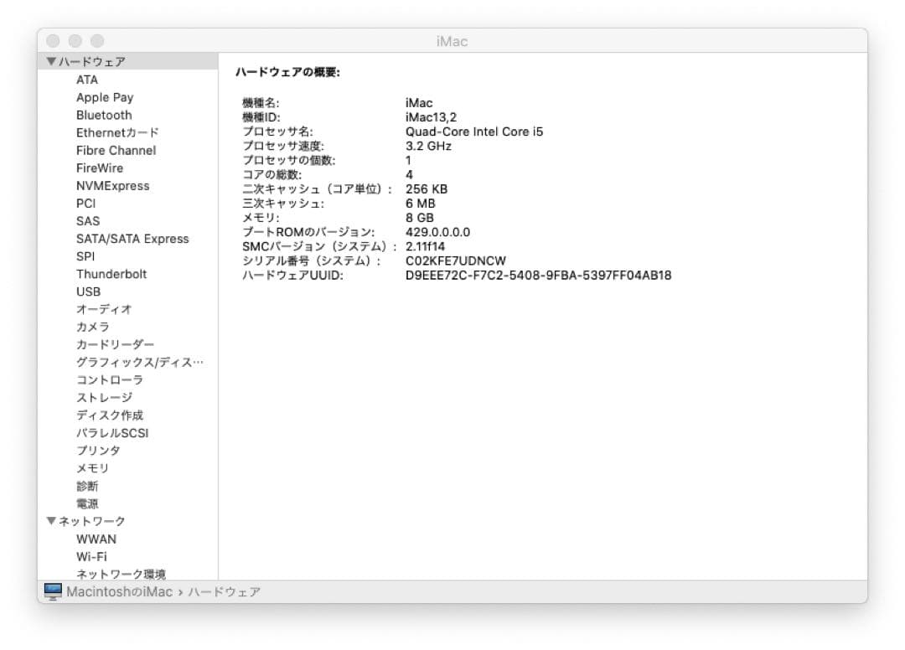Select Bluetooth in the sidebar

[x=104, y=115]
